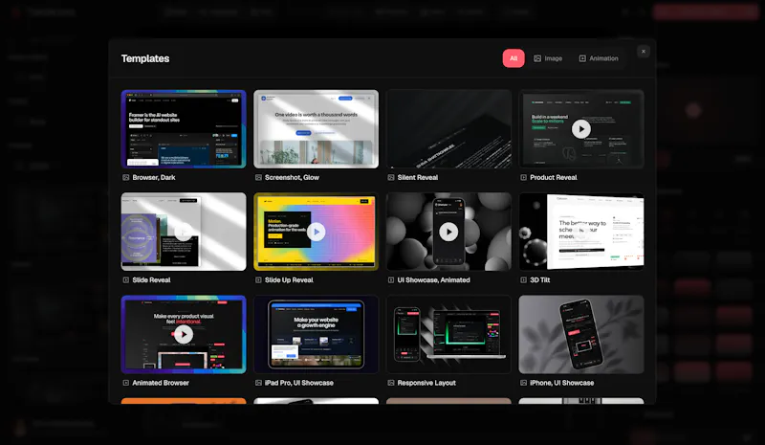Click the animation icon beside Product Reveal

[523, 177]
